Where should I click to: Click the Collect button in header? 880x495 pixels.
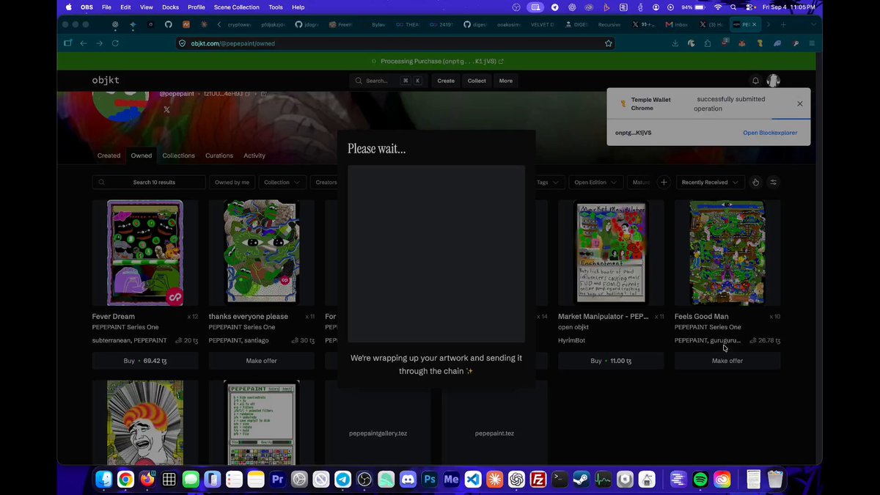point(477,81)
